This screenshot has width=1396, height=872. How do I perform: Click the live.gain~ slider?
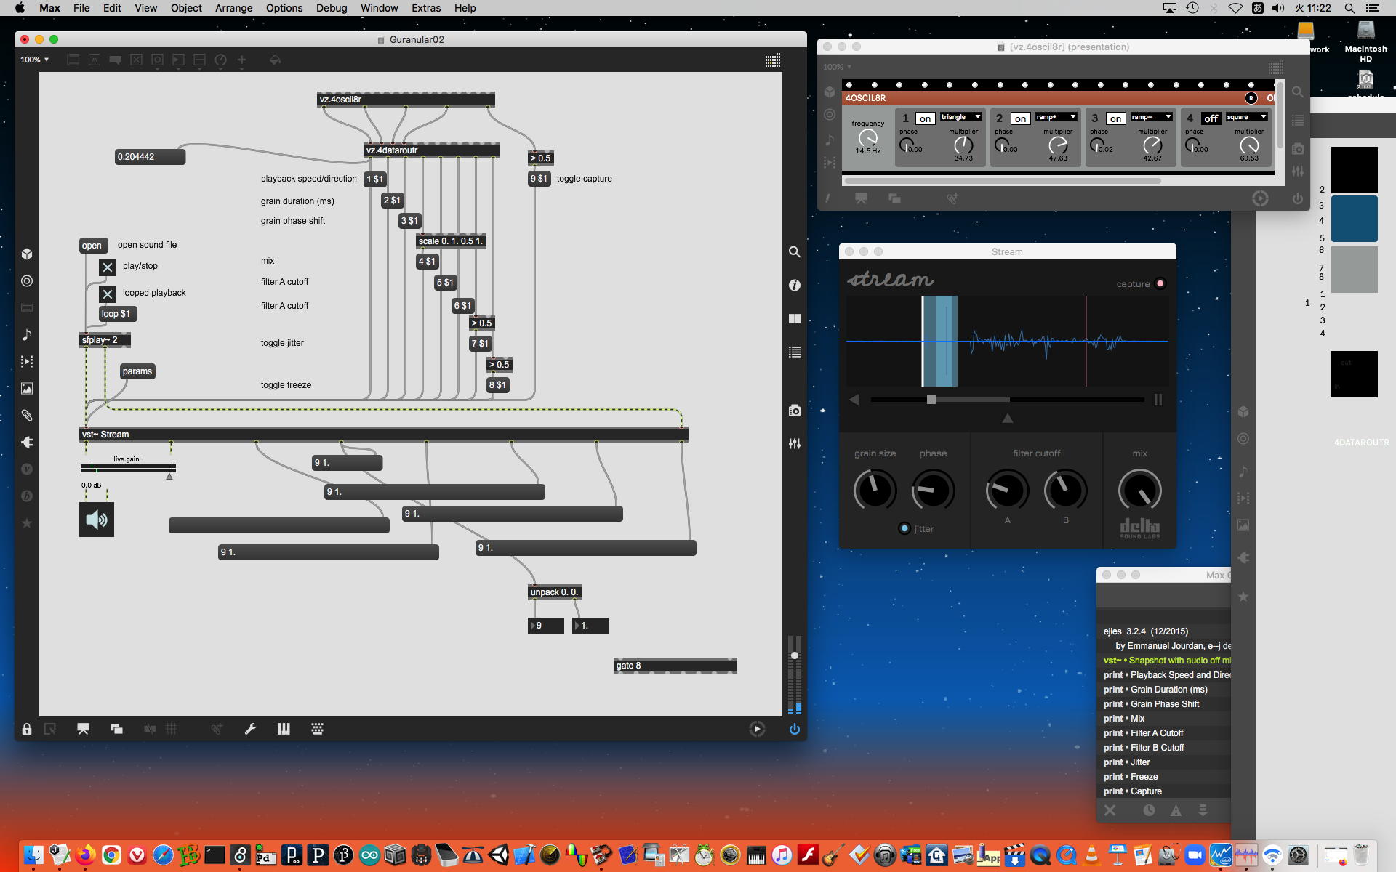click(x=128, y=469)
